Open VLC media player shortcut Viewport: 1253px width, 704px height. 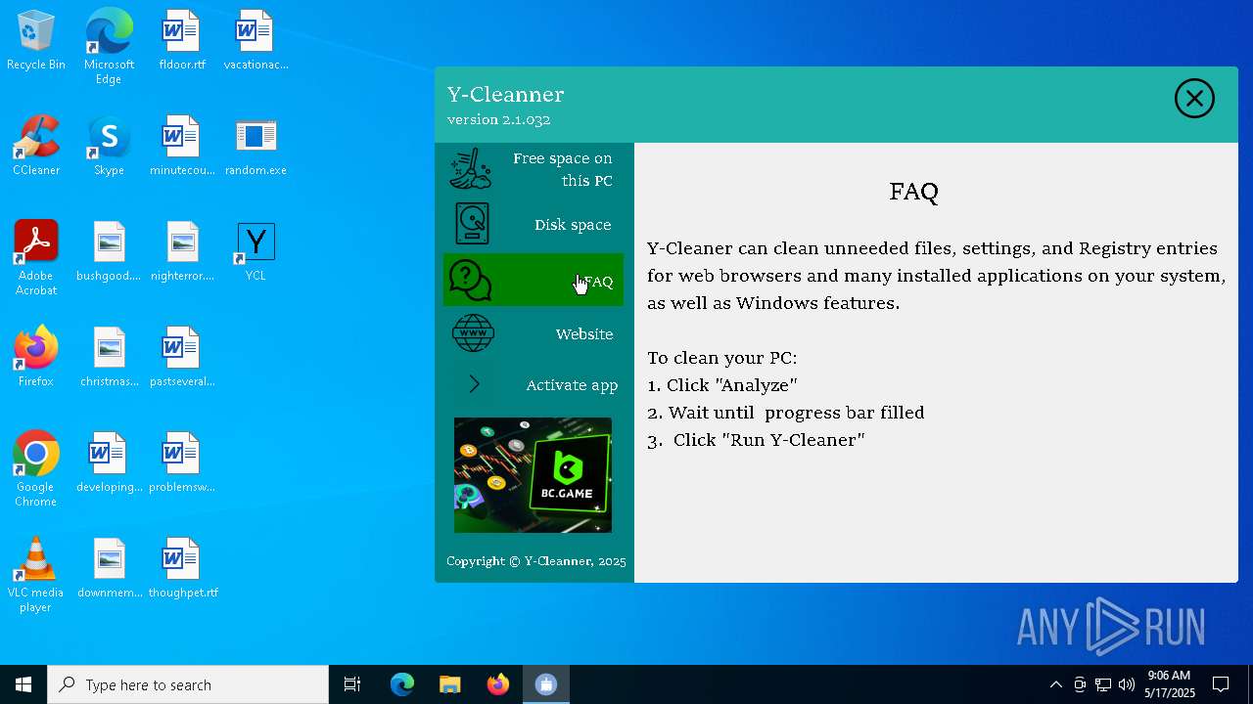click(36, 575)
